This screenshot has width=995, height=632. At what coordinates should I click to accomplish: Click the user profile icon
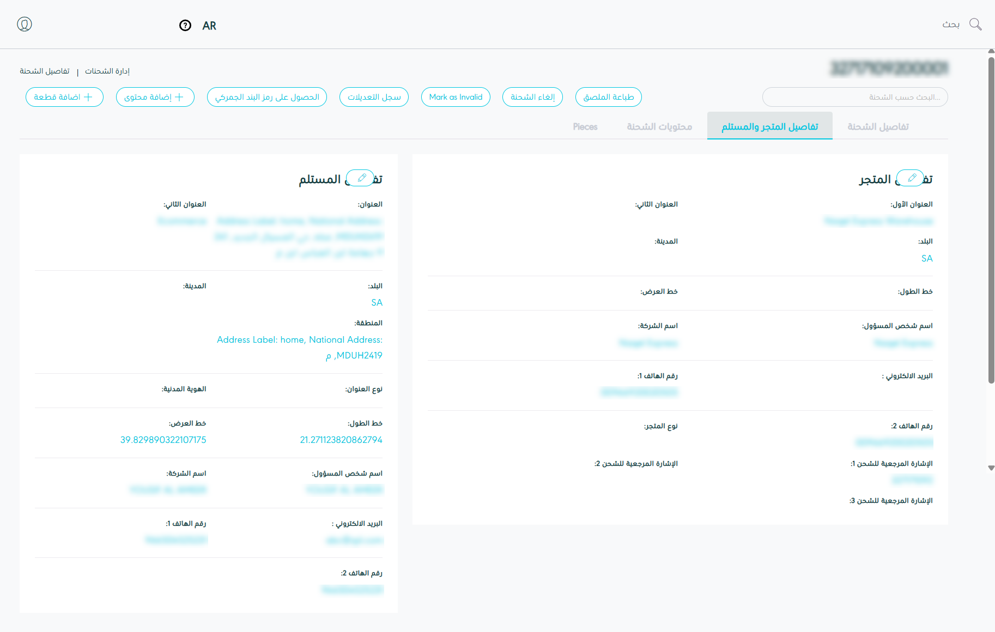25,25
